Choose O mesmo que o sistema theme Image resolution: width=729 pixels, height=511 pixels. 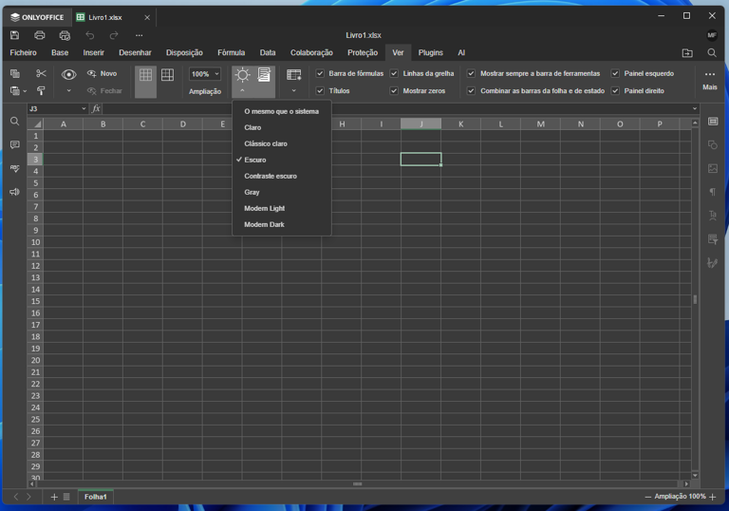point(282,111)
